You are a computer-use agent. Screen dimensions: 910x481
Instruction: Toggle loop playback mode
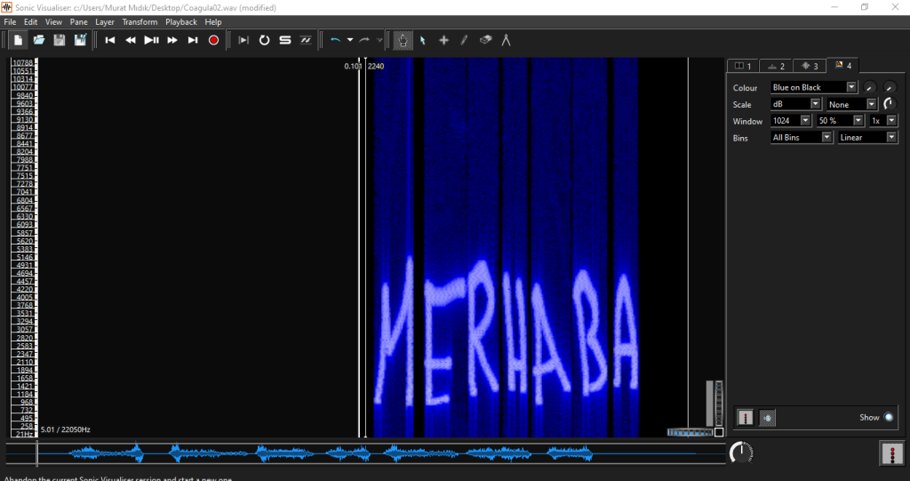[264, 40]
